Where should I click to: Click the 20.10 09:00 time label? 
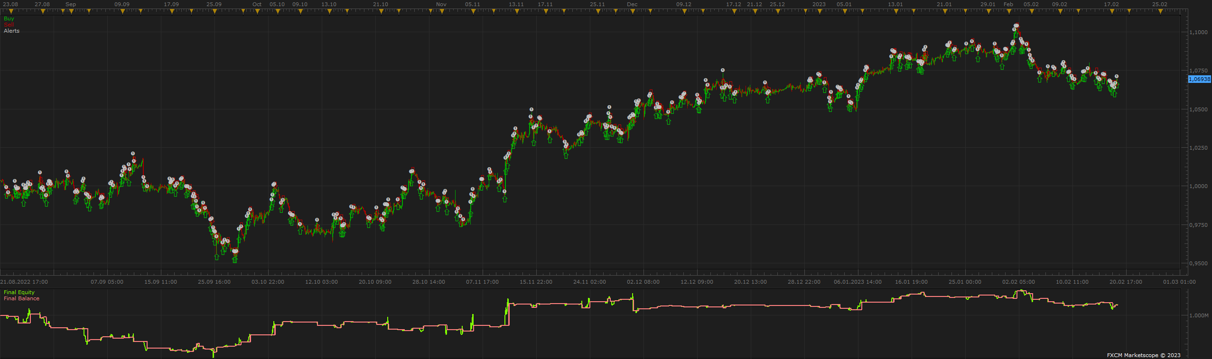coord(375,282)
